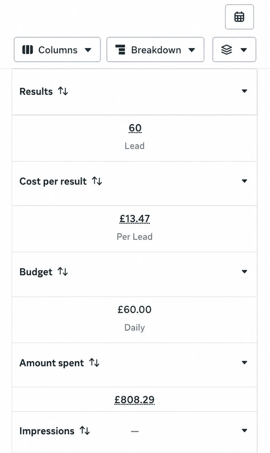Sort by Budget arrows icon
Image resolution: width=270 pixels, height=453 pixels.
click(x=63, y=271)
